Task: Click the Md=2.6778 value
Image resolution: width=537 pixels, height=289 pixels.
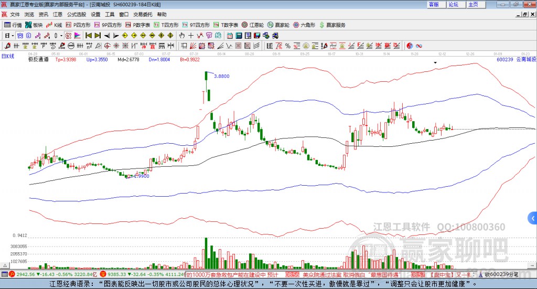Action: coord(128,59)
